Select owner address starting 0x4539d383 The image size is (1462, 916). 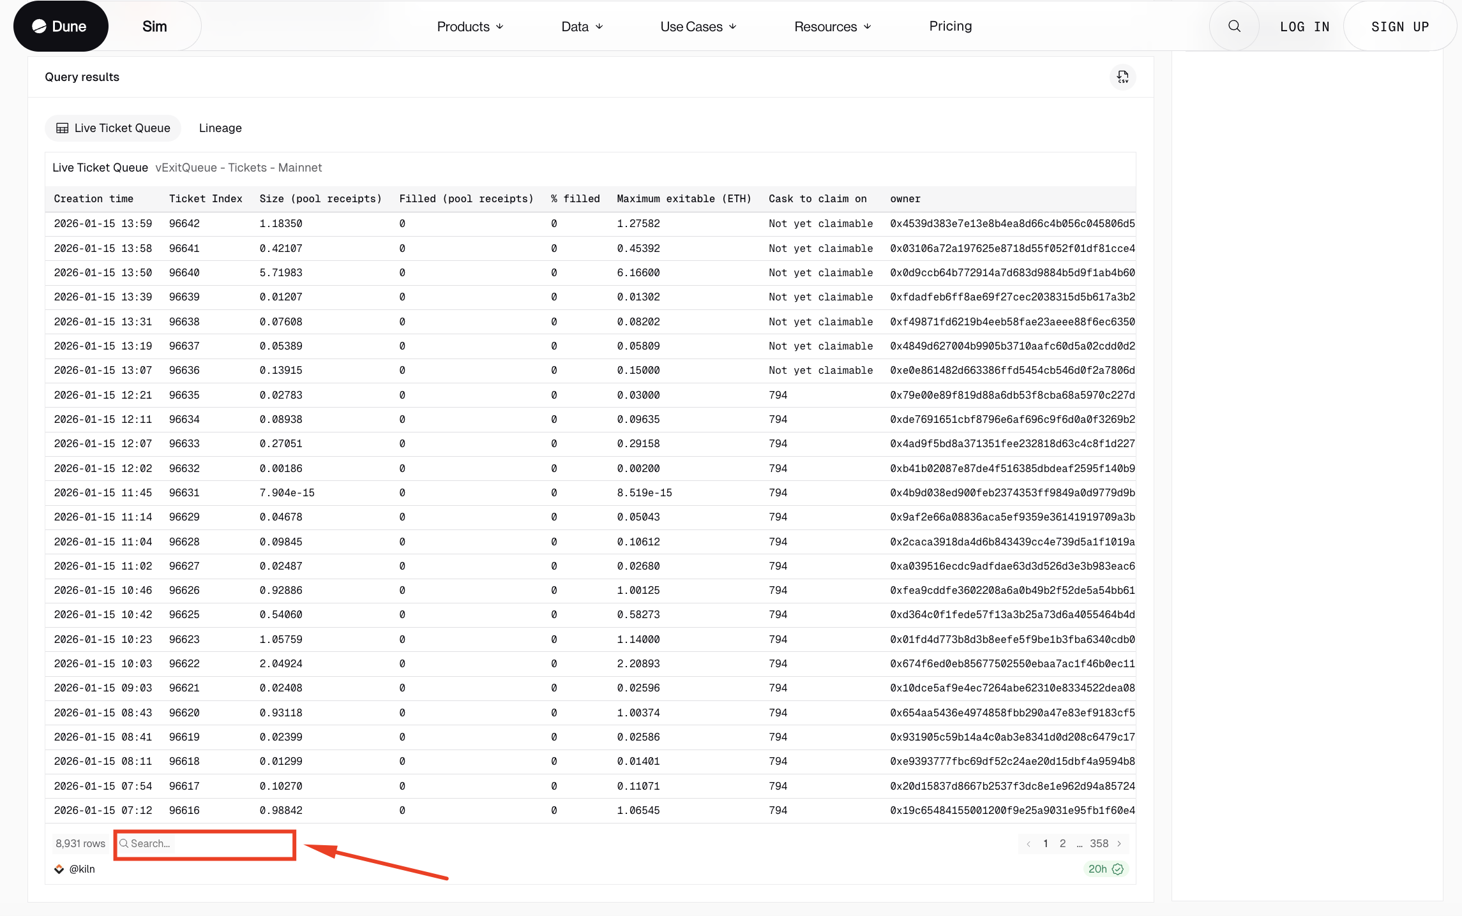[x=1013, y=224]
